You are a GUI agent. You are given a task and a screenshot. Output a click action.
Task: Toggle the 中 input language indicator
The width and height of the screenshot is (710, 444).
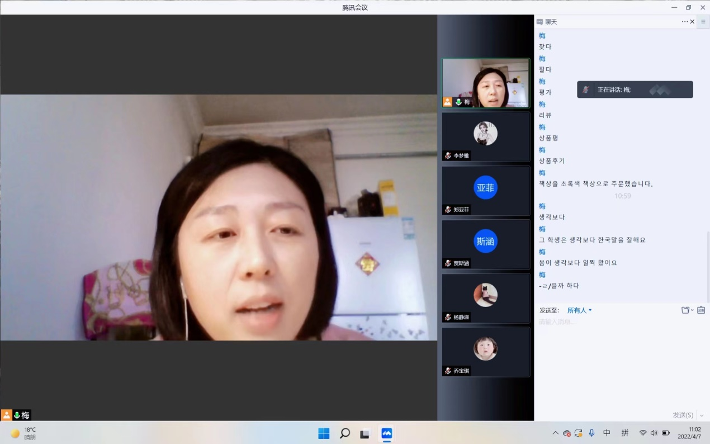[607, 433]
